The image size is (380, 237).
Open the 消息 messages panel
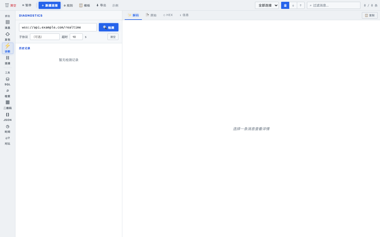(x=7, y=25)
